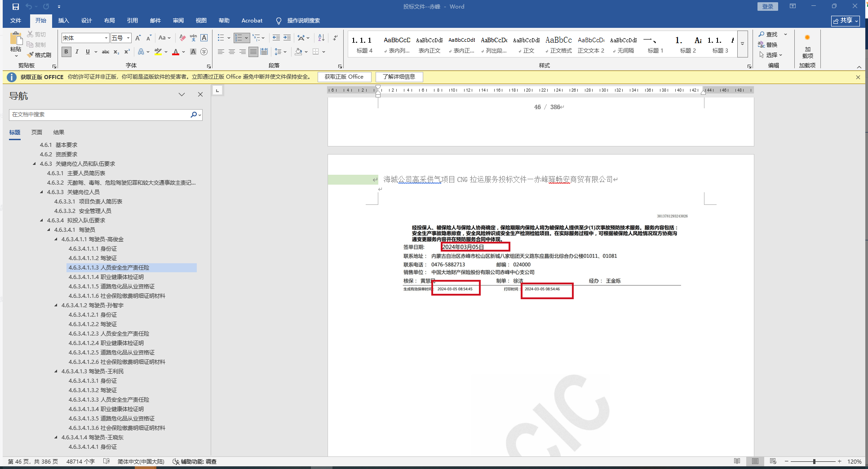Toggle the bullet list button
This screenshot has width=868, height=469.
221,38
